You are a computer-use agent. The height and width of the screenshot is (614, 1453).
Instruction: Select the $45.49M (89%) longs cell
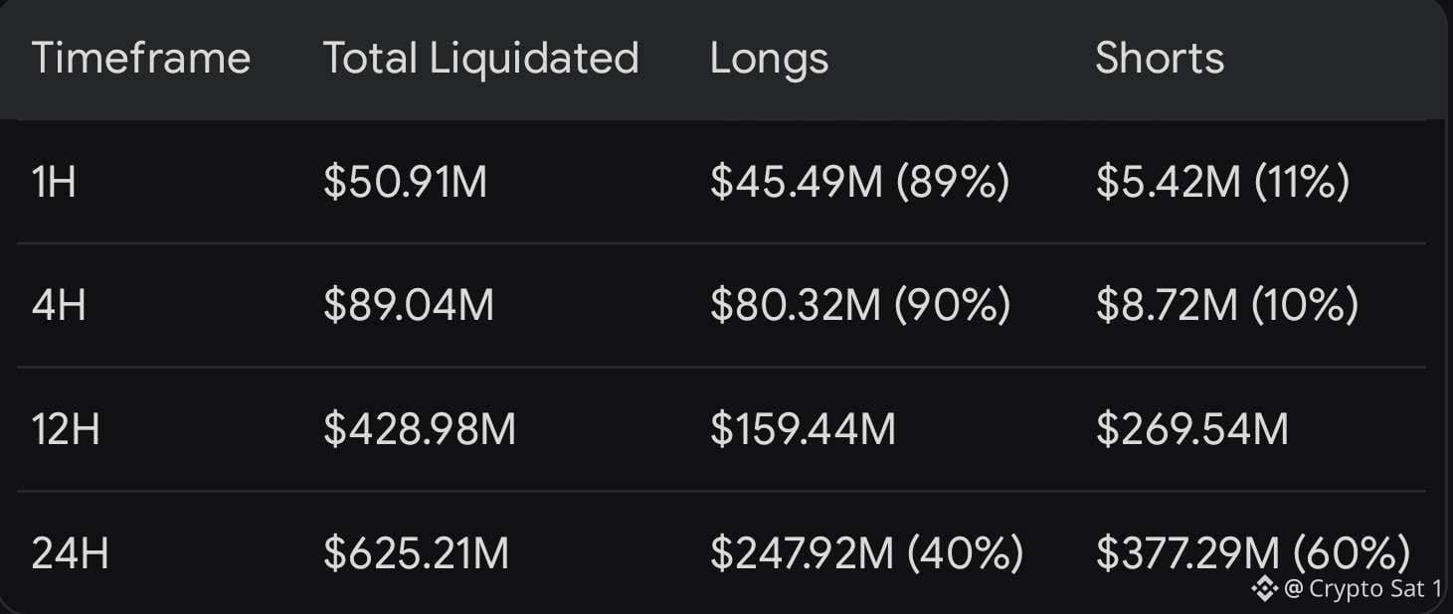tap(860, 183)
